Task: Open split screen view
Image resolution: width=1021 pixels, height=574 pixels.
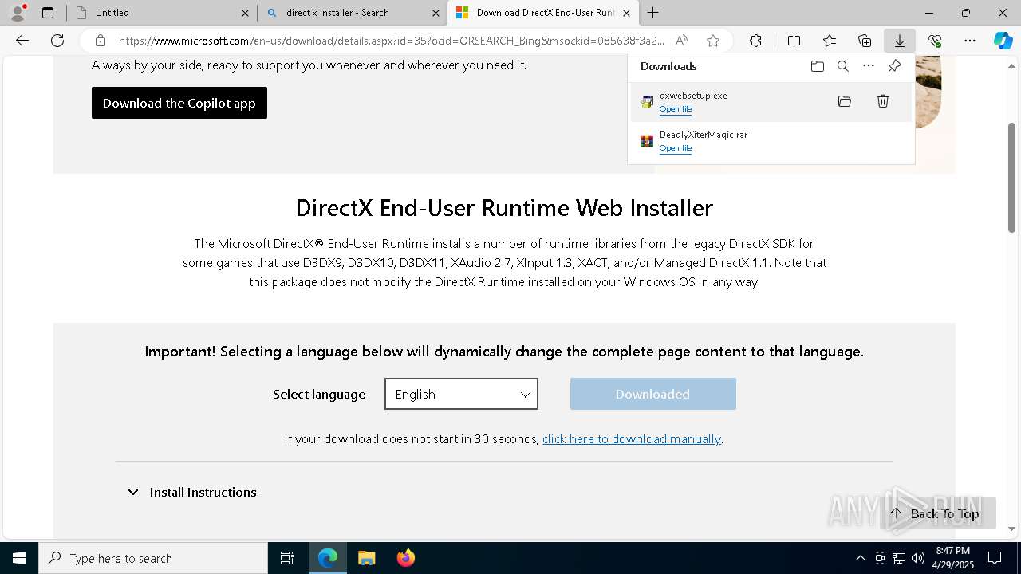Action: (x=794, y=41)
